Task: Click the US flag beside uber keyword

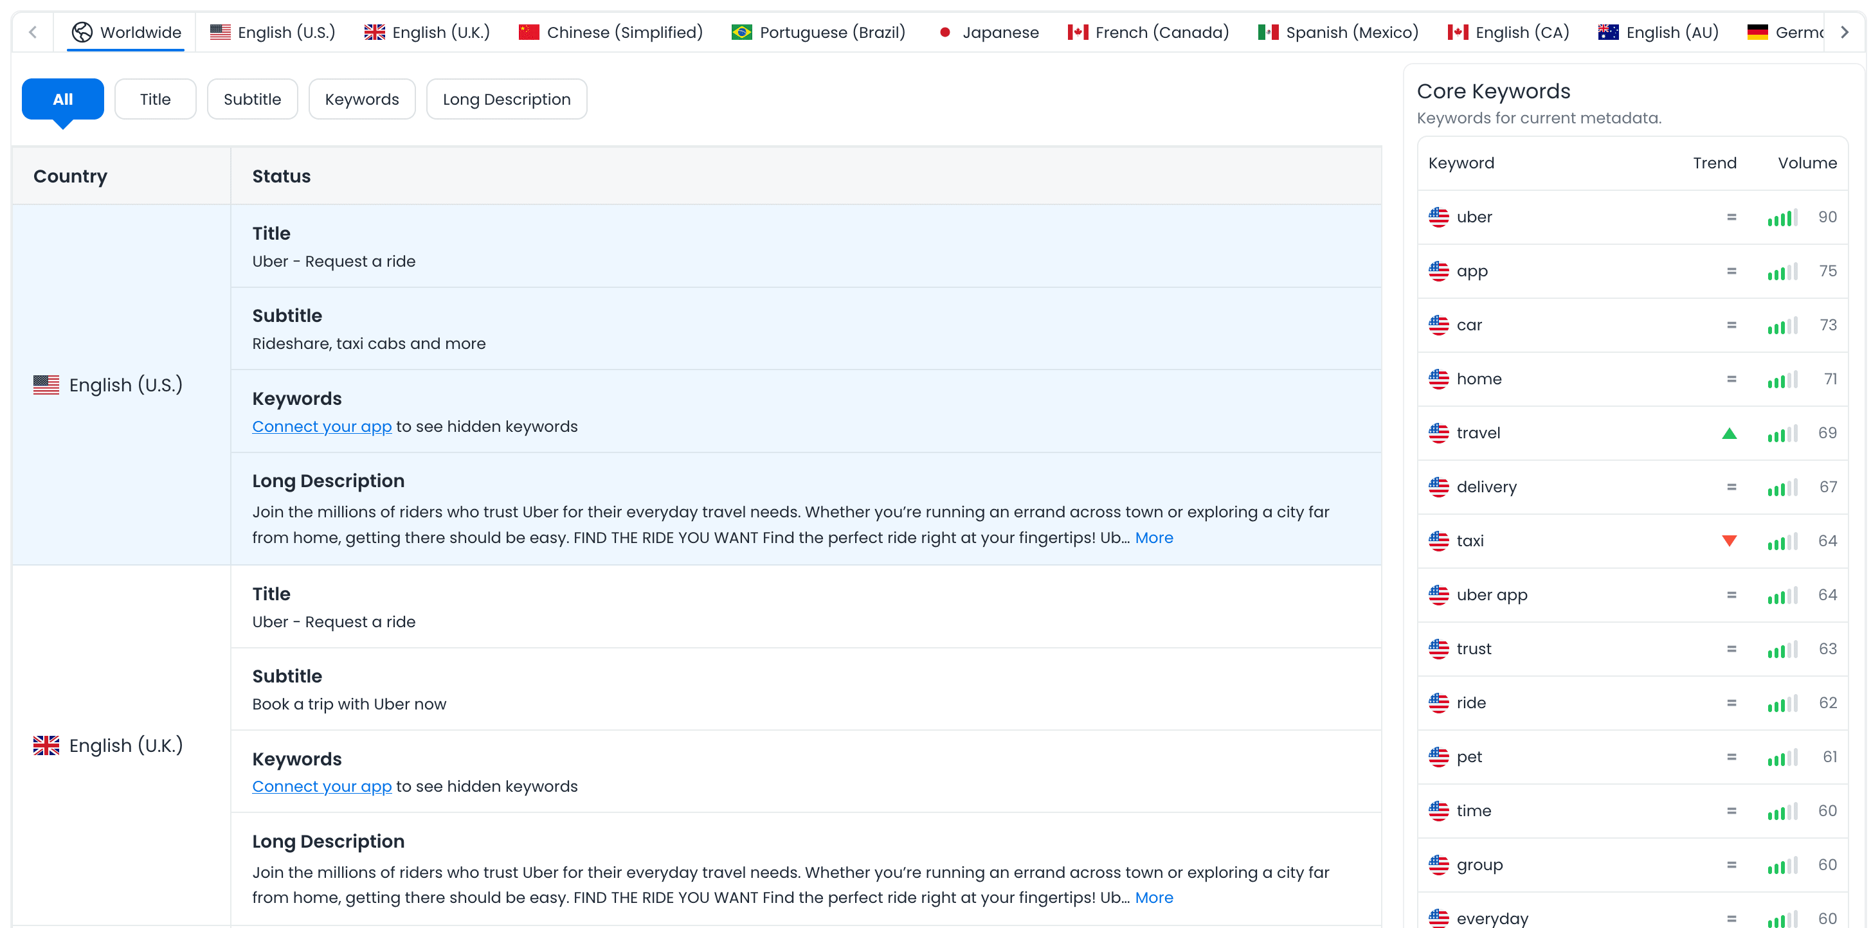Action: pyautogui.click(x=1438, y=217)
